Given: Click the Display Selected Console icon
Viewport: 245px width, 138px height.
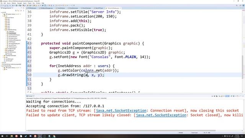Looking at the screenshot, I should [234, 96].
